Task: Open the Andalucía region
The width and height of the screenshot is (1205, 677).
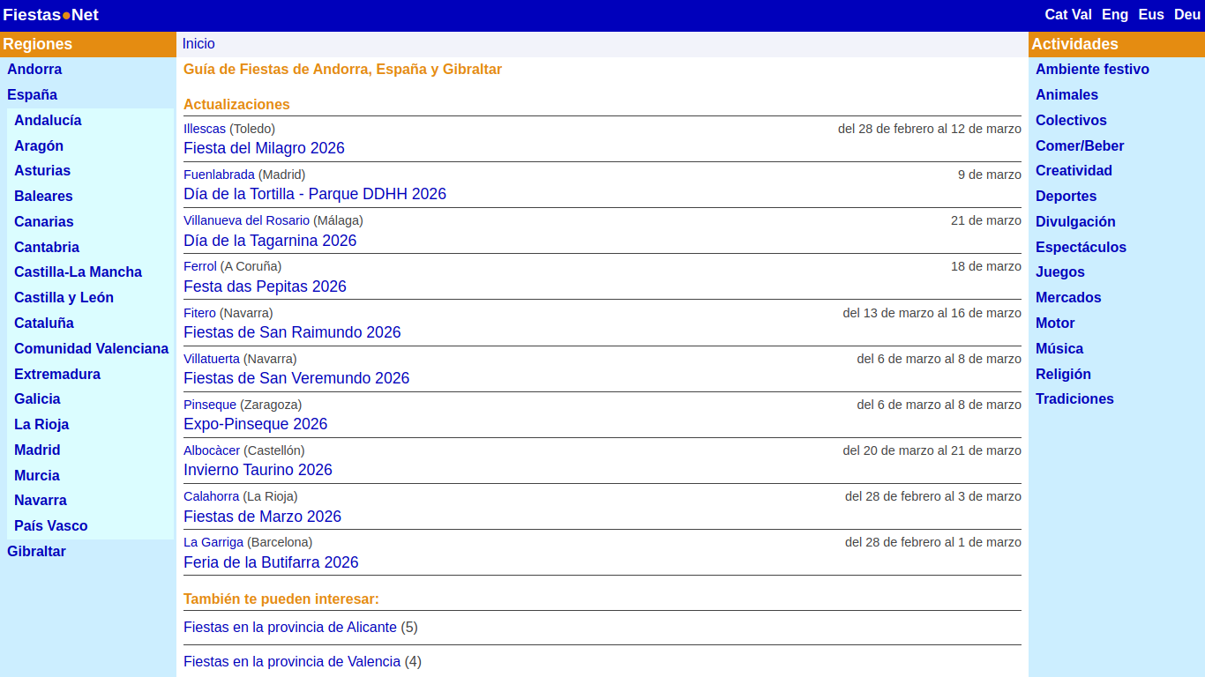Action: [x=48, y=121]
